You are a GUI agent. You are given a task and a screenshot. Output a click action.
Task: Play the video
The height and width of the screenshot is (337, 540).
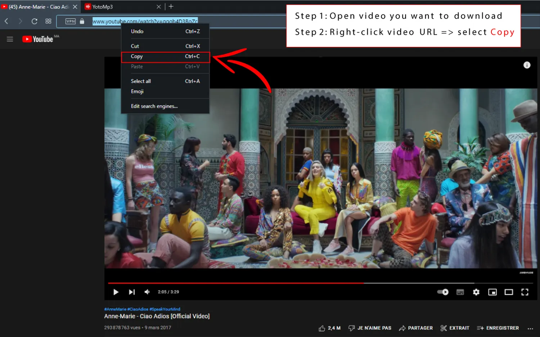pyautogui.click(x=116, y=292)
